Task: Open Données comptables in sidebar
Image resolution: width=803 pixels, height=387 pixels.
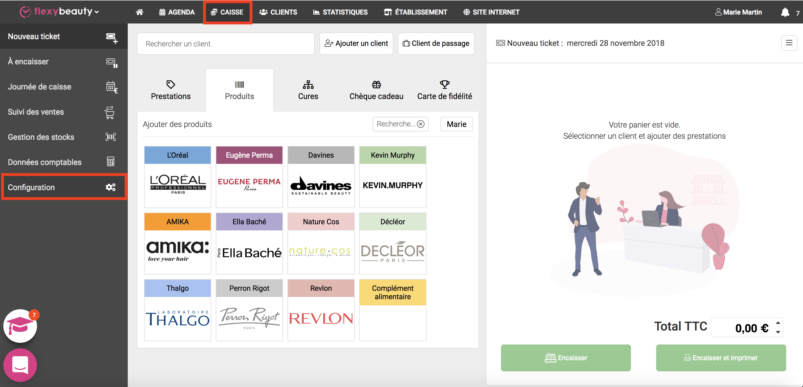Action: coord(64,162)
